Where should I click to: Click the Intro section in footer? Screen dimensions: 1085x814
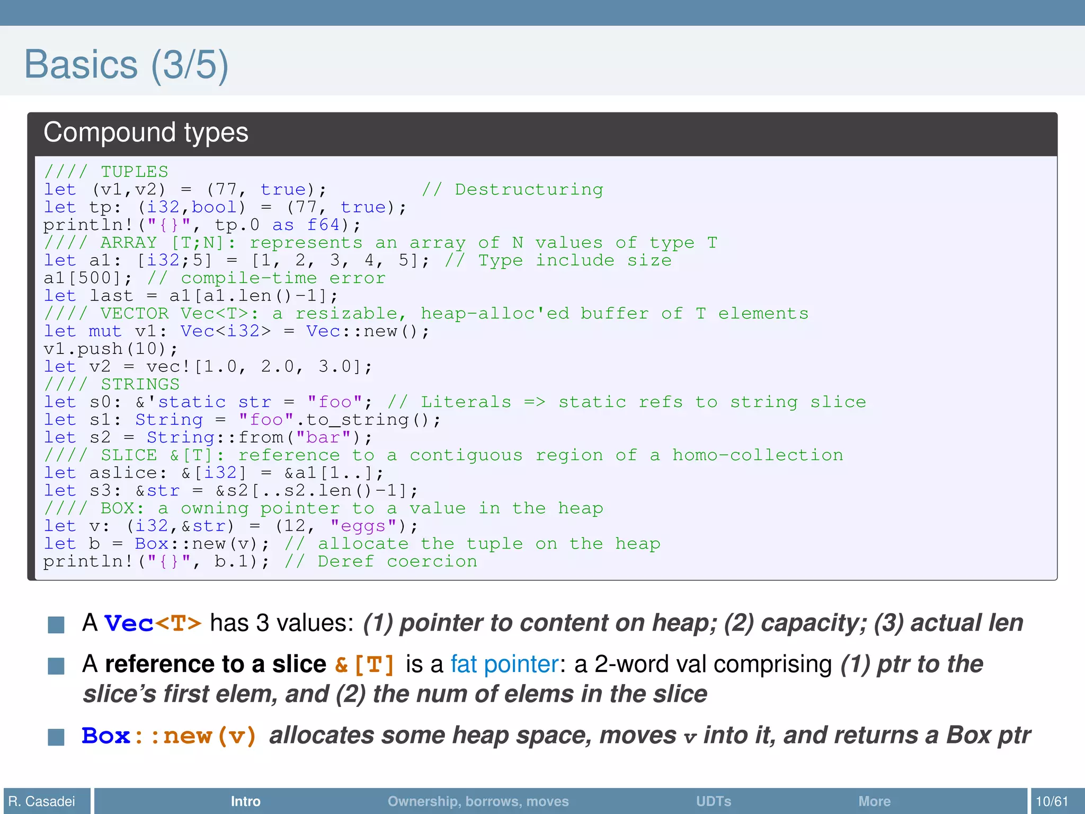coord(245,801)
